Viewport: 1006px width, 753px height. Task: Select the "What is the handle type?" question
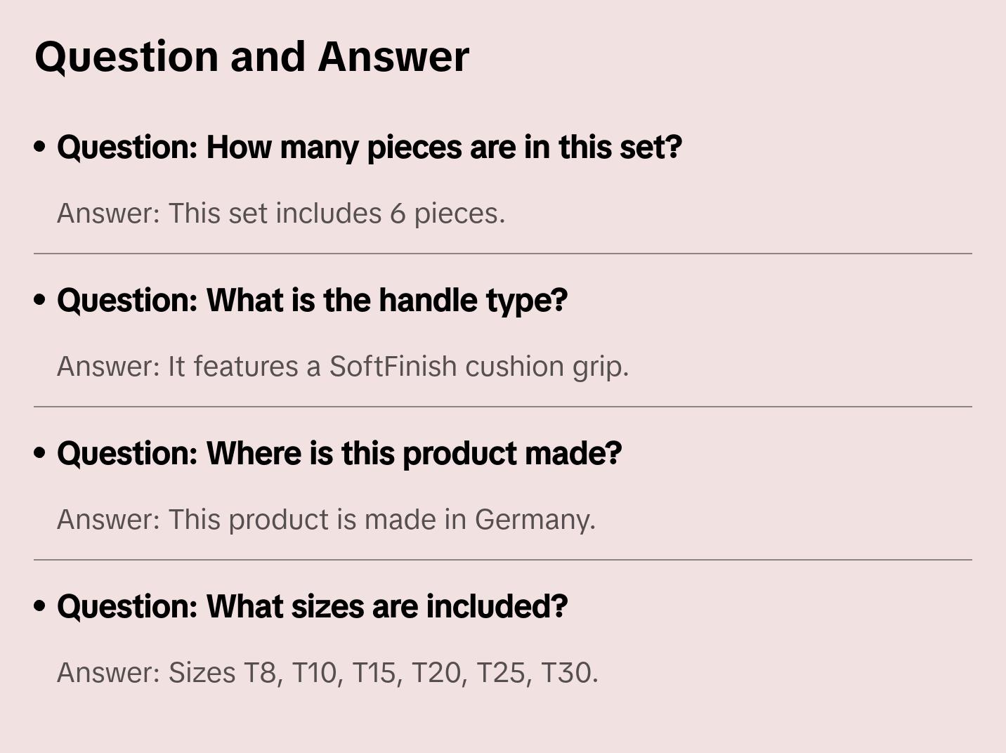tap(312, 301)
